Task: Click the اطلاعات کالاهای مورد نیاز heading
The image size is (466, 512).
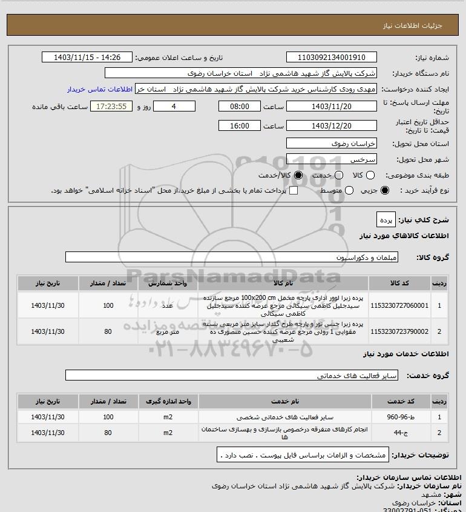Action: [x=404, y=236]
